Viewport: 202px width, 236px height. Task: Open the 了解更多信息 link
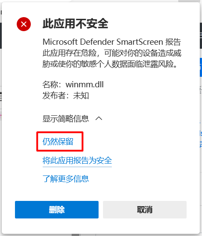pos(66,179)
